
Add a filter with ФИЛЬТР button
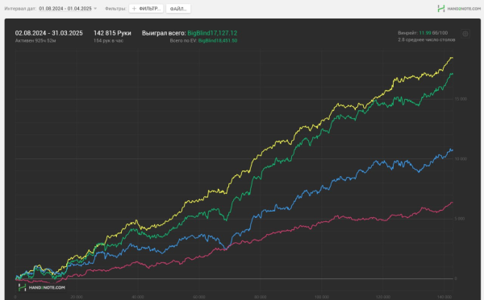pyautogui.click(x=146, y=9)
